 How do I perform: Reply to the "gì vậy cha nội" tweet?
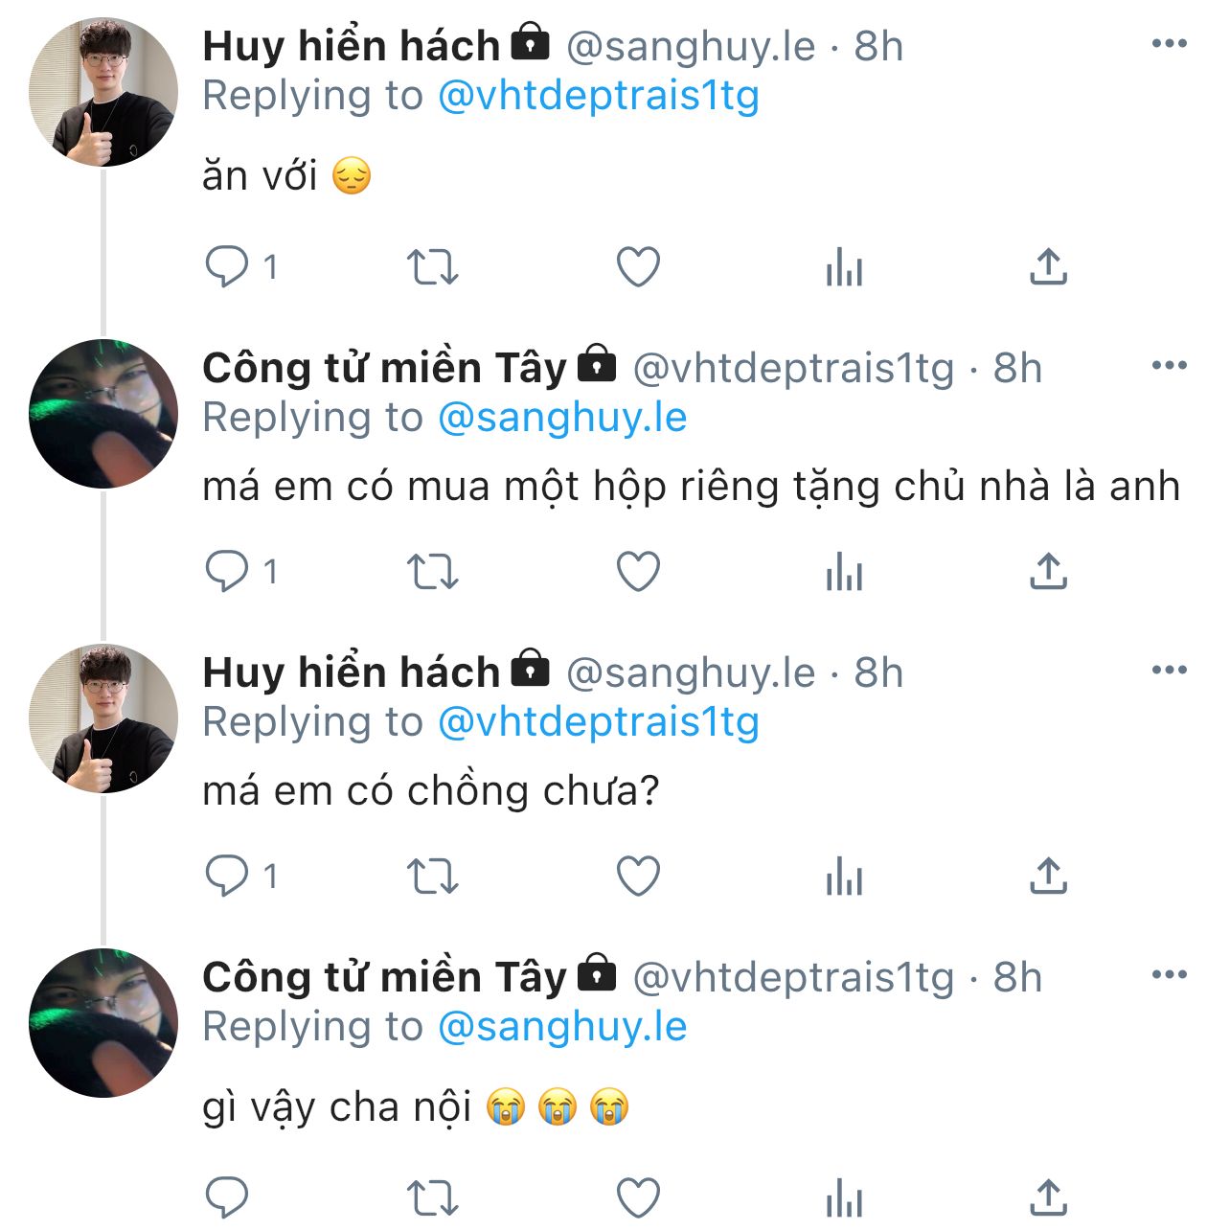[227, 1197]
